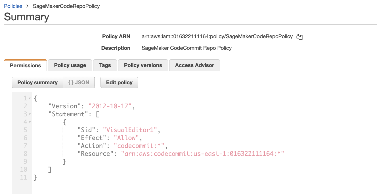377x194 pixels.
Task: Click the Policy ARN value text
Action: pos(217,36)
